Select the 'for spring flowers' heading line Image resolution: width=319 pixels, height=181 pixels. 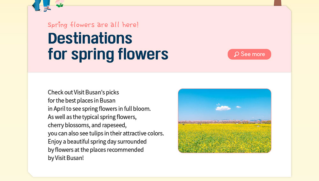click(108, 54)
